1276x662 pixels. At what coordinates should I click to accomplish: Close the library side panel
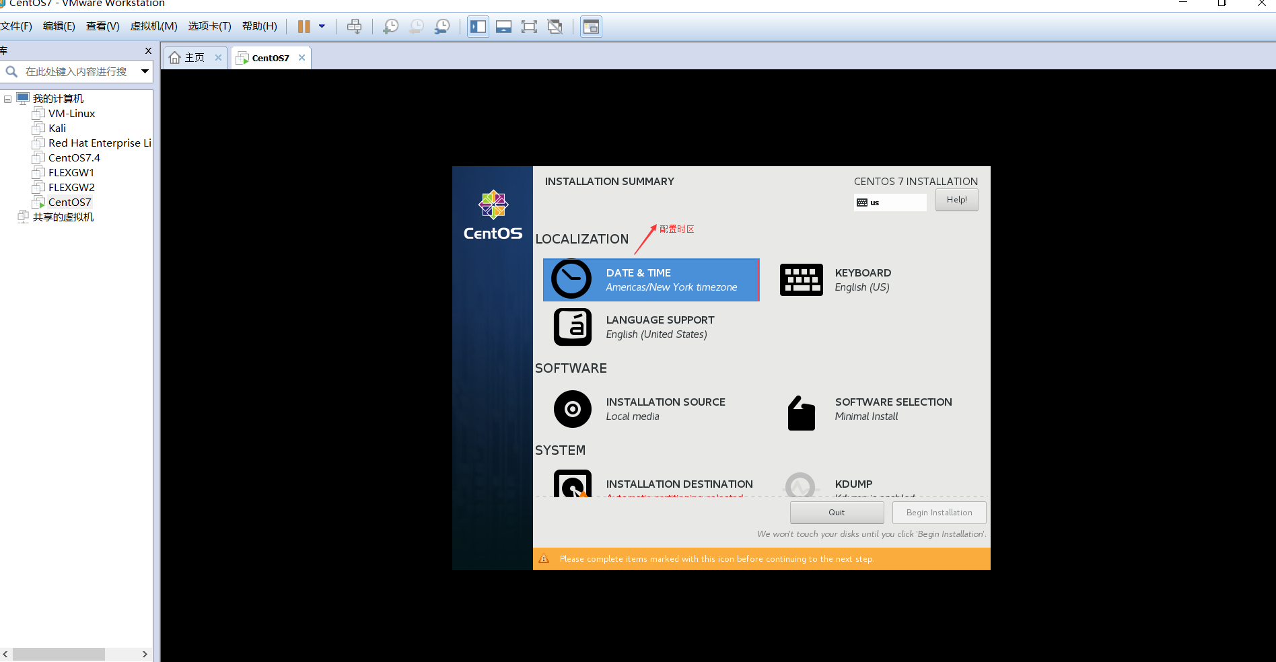[x=148, y=51]
